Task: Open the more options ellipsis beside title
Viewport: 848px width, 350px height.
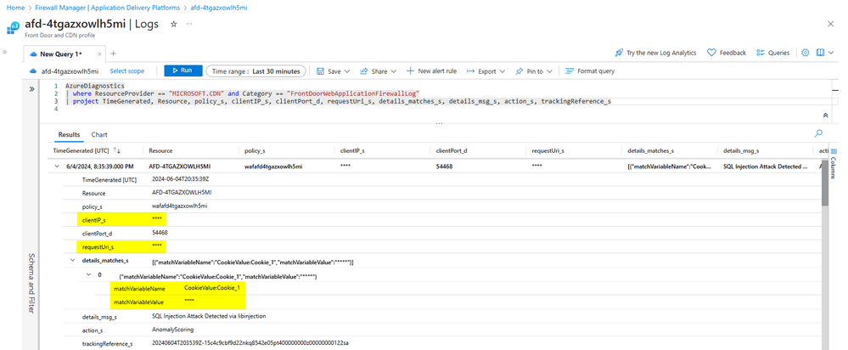Action: [188, 25]
